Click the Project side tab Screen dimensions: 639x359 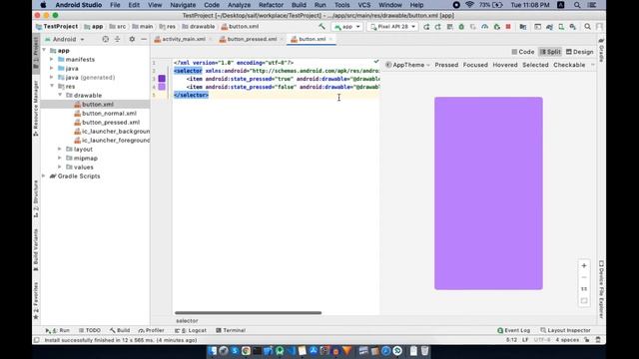tap(36, 53)
